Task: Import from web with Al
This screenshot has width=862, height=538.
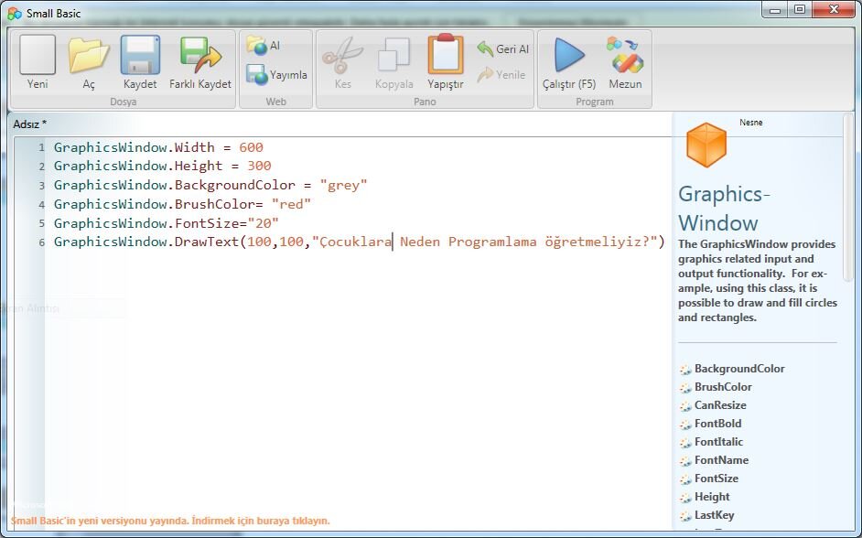Action: [x=264, y=45]
